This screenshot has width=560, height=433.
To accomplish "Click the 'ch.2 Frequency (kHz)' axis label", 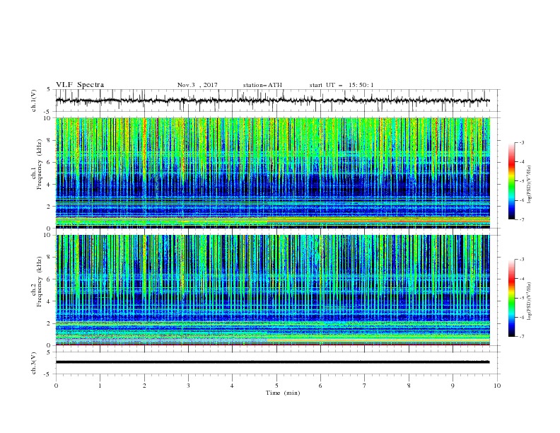I will [x=37, y=282].
